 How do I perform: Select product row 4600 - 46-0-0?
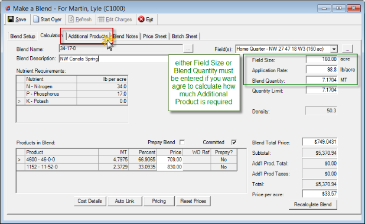coord(126,160)
